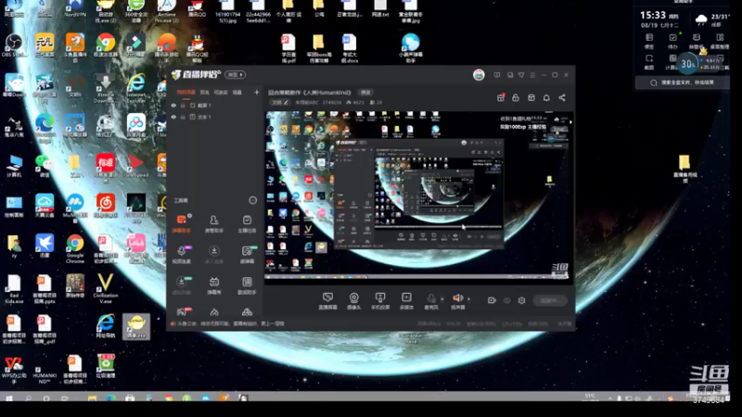Toggle visibility eye of 截屏 1 source
This screenshot has height=417, width=742.
173,105
